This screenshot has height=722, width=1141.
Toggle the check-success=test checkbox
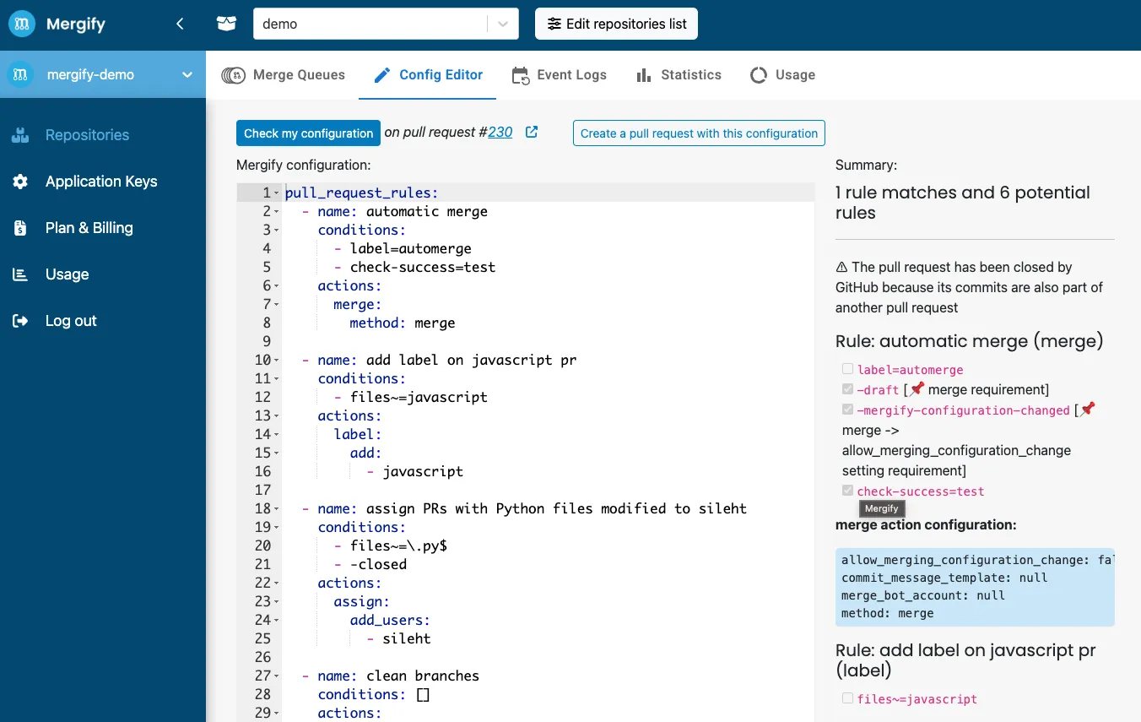pyautogui.click(x=847, y=491)
